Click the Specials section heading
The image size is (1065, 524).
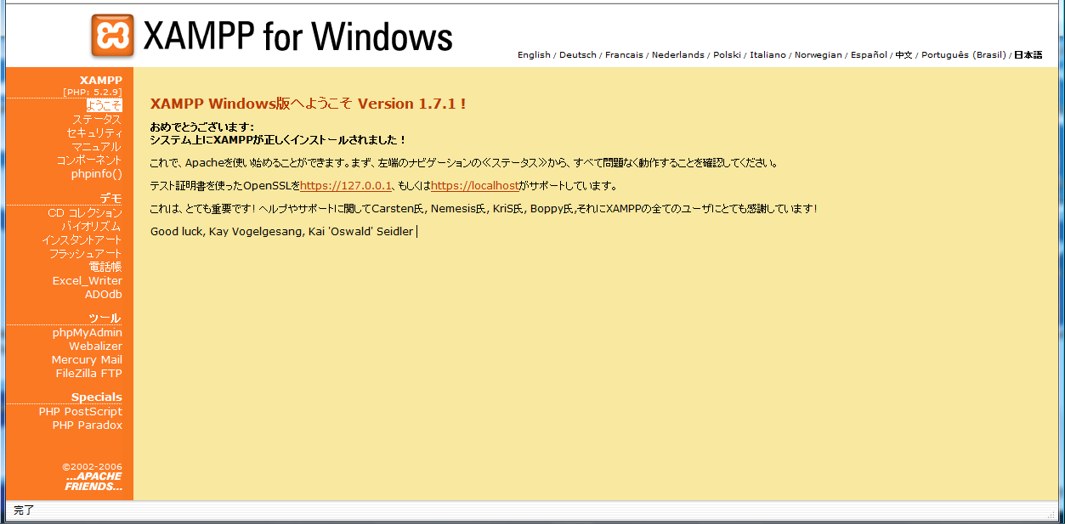pyautogui.click(x=96, y=397)
